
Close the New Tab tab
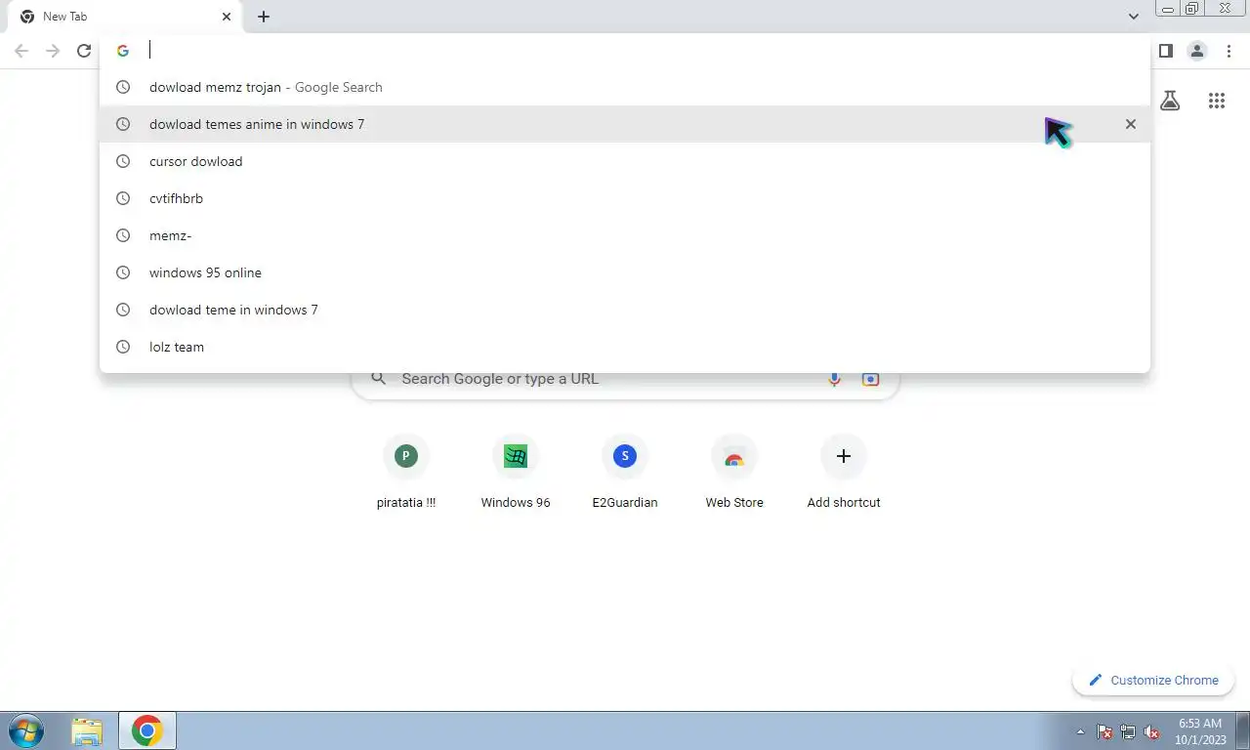point(227,17)
